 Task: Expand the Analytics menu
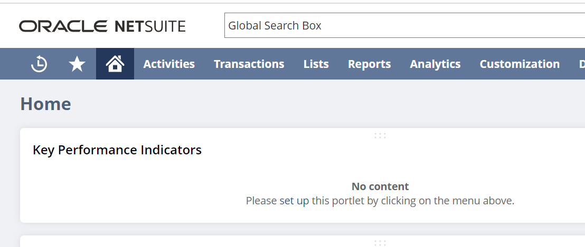tap(435, 64)
